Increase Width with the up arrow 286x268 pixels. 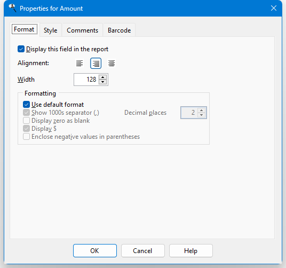pyautogui.click(x=102, y=77)
